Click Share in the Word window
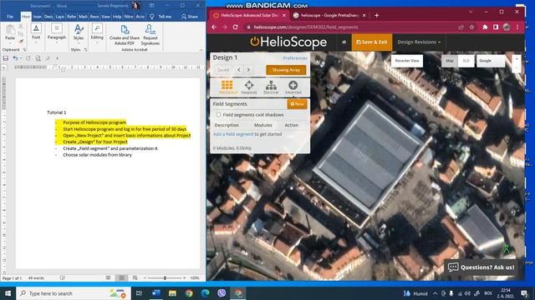Viewport: 535px width, 300px height. [190, 17]
